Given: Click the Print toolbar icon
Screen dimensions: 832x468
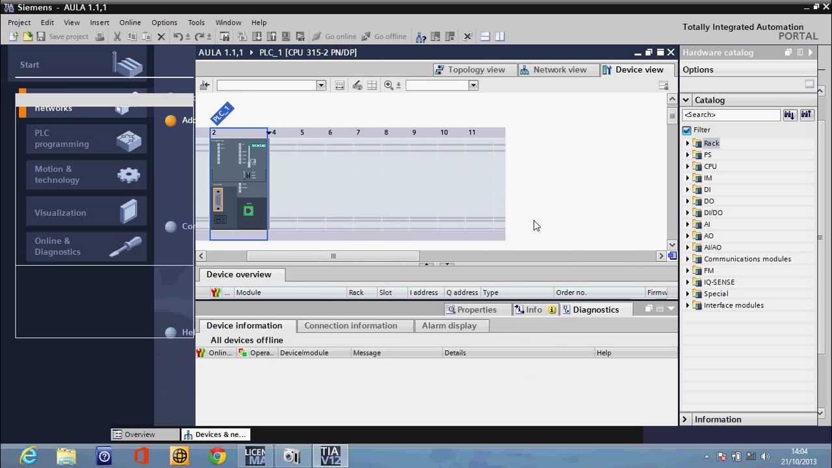Looking at the screenshot, I should point(99,36).
